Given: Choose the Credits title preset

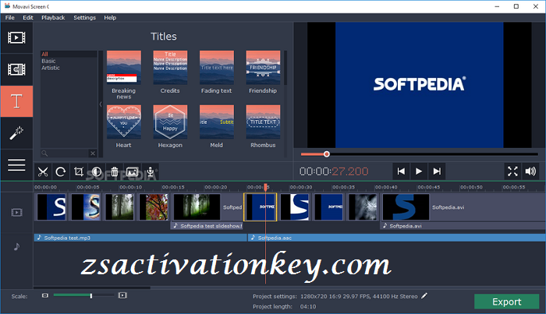Looking at the screenshot, I should tap(170, 68).
